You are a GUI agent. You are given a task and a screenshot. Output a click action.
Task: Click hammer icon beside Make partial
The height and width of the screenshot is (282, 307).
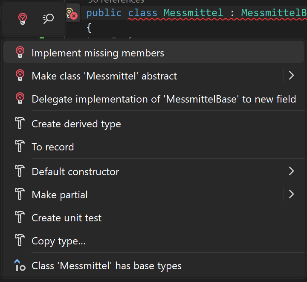[x=20, y=194]
